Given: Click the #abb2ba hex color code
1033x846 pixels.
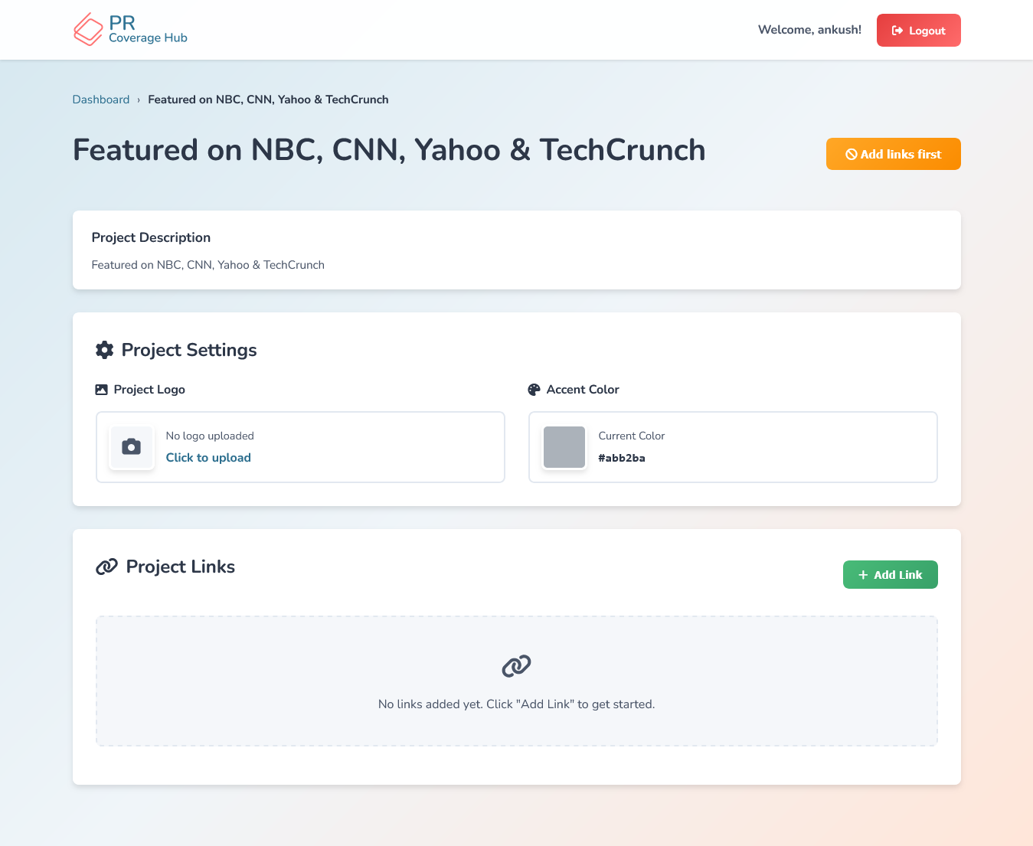Looking at the screenshot, I should pos(622,458).
